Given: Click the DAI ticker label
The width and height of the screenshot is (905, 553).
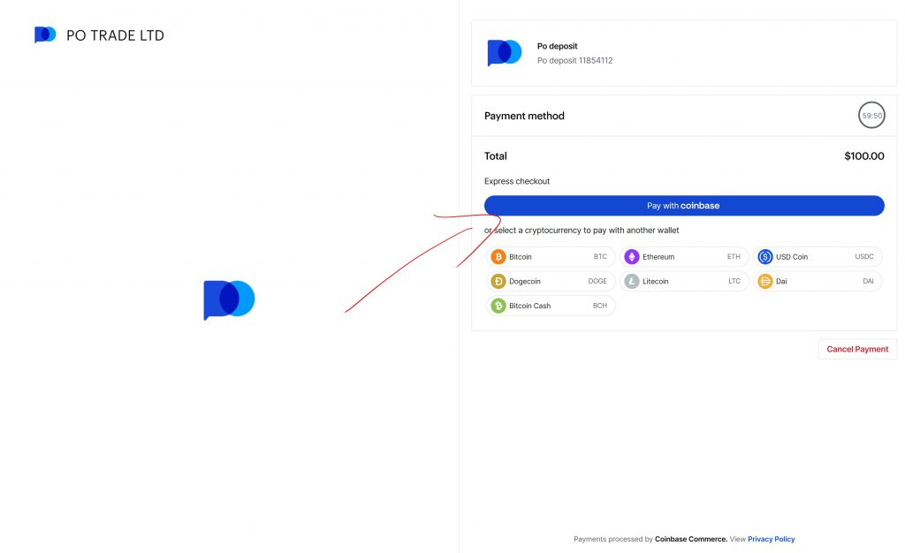Looking at the screenshot, I should coord(868,282).
